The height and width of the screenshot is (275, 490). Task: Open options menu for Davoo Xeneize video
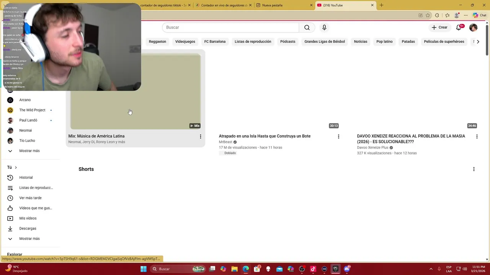[477, 136]
